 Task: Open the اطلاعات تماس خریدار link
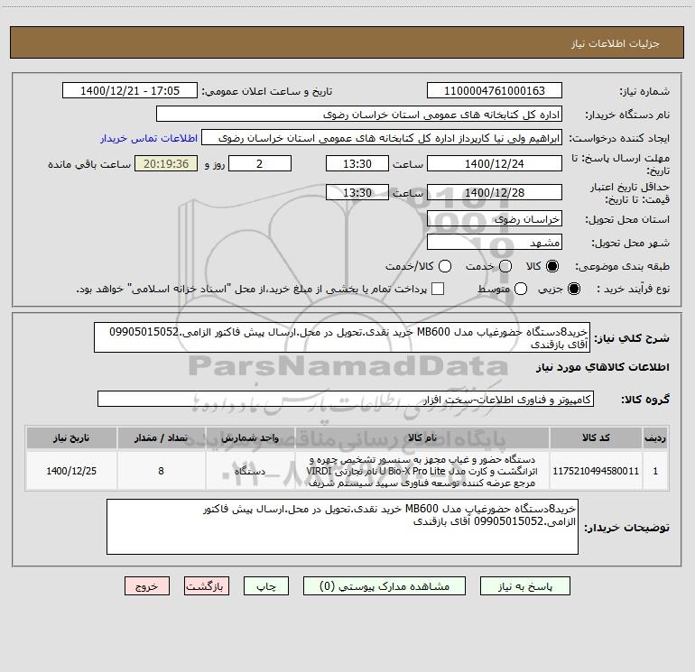click(x=149, y=138)
